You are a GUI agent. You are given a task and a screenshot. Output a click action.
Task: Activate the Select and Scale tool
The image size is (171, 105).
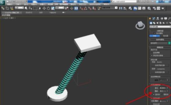pos(53,8)
